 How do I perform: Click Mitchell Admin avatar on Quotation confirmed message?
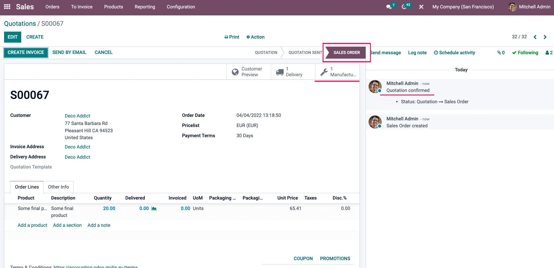coord(375,86)
